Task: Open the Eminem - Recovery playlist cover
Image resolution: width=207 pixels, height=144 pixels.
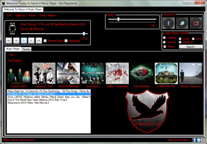Action: pyautogui.click(x=191, y=73)
